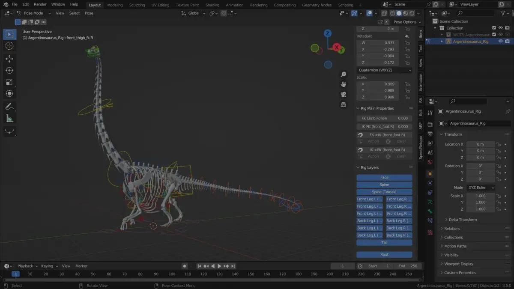This screenshot has width=514, height=289.
Task: Open the Render menu
Action: tap(40, 4)
